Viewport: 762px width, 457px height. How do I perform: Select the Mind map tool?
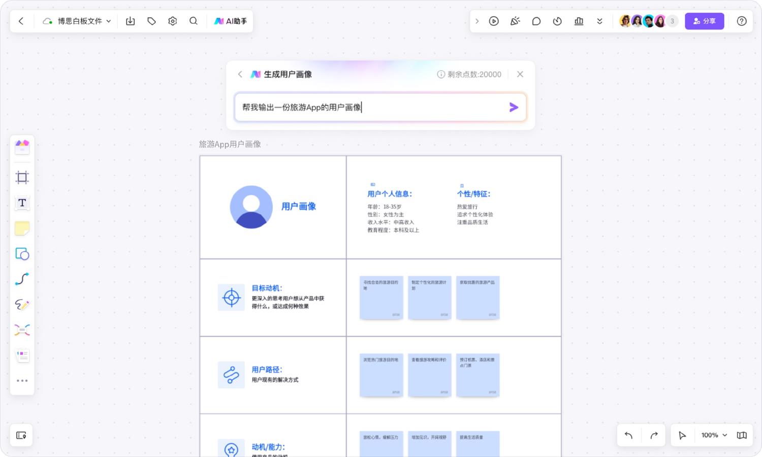coord(22,330)
